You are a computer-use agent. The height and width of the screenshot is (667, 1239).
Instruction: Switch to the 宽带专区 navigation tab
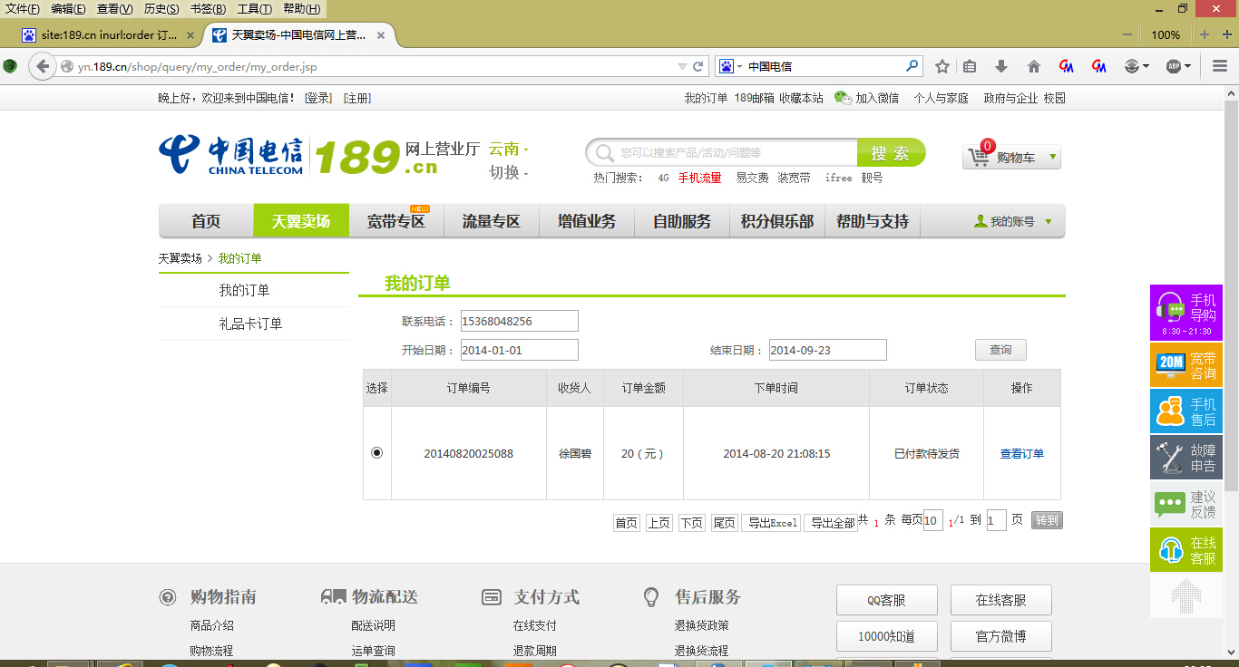tap(395, 220)
